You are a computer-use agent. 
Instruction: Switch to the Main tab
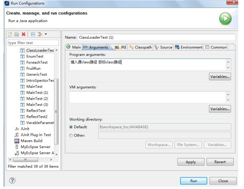click(74, 47)
